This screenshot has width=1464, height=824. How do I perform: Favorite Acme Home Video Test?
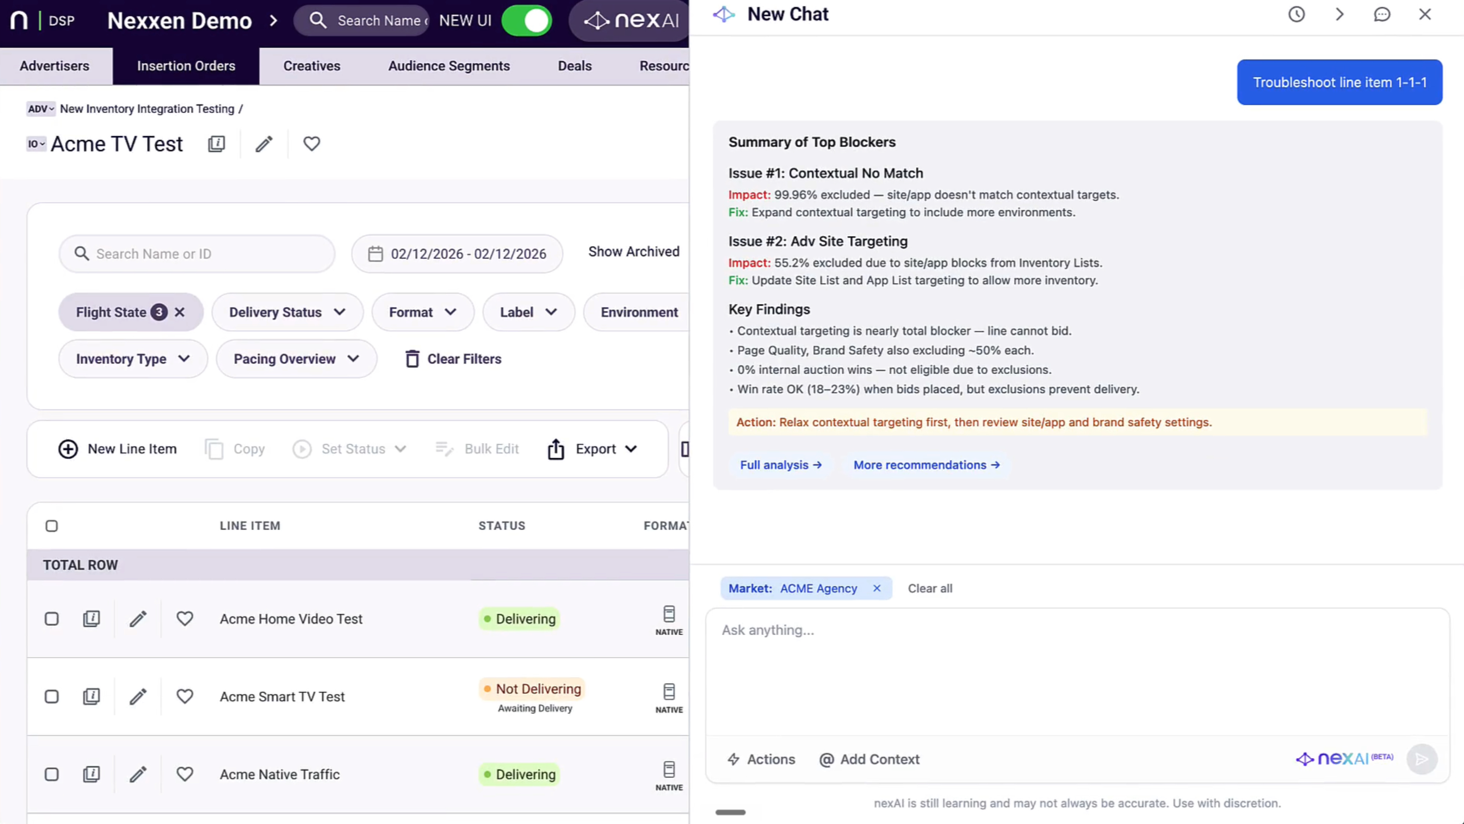tap(185, 619)
